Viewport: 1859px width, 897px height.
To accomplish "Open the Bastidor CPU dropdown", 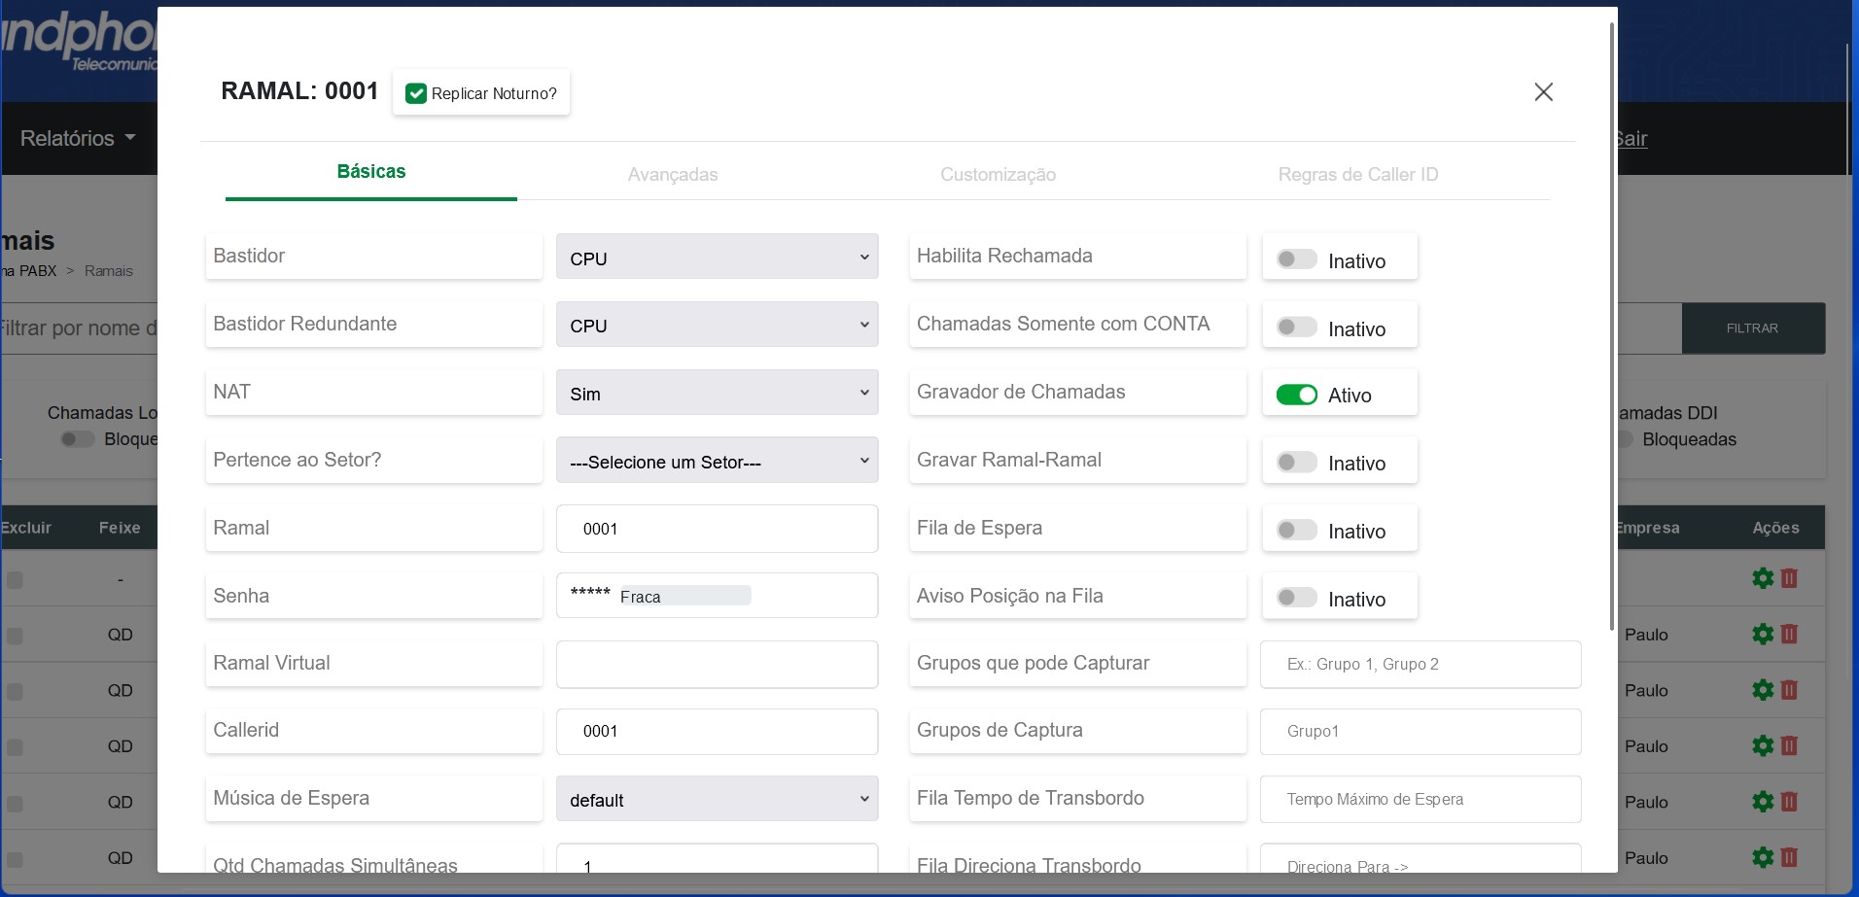I will 717,258.
